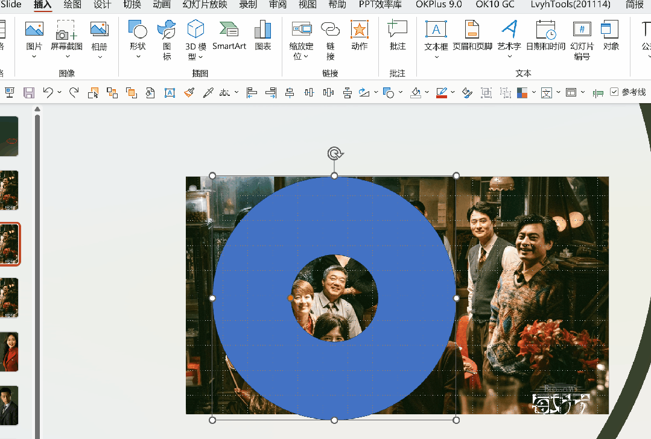651x439 pixels.
Task: Select the suited man slide thumbnail
Action: tap(9, 405)
